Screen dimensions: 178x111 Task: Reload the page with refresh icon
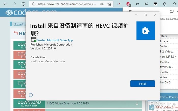pos(23,4)
